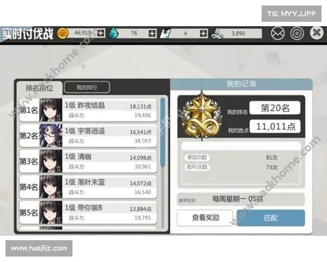The width and height of the screenshot is (327, 262).
Task: Click fifth place avatar of 带你装B
Action: [x=51, y=212]
